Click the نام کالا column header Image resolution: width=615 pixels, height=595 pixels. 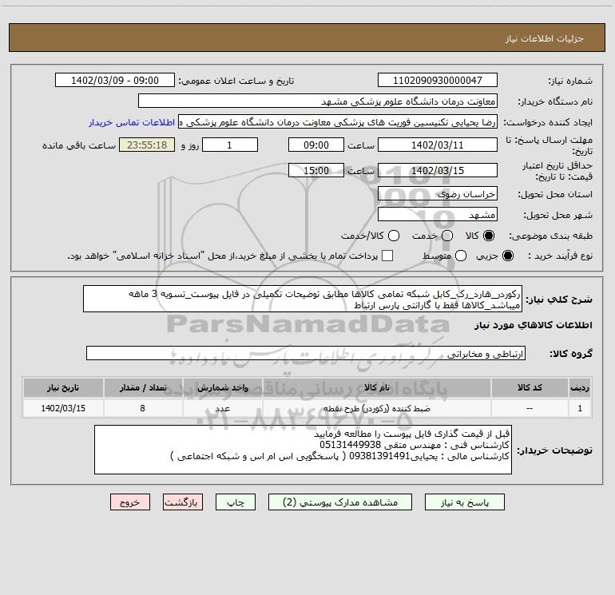point(377,387)
